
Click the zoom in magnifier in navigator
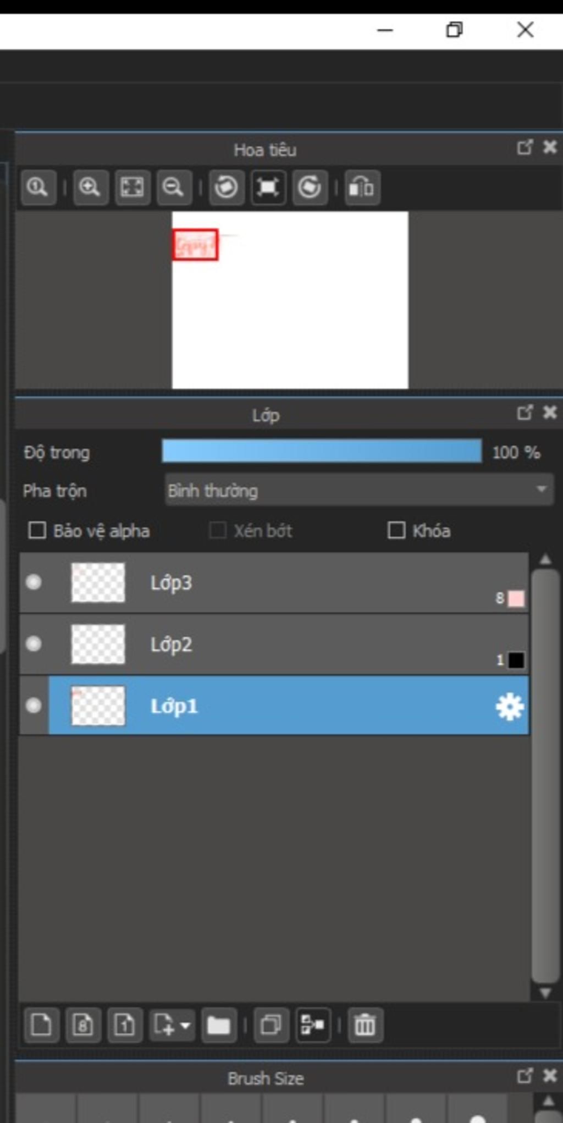coord(90,188)
